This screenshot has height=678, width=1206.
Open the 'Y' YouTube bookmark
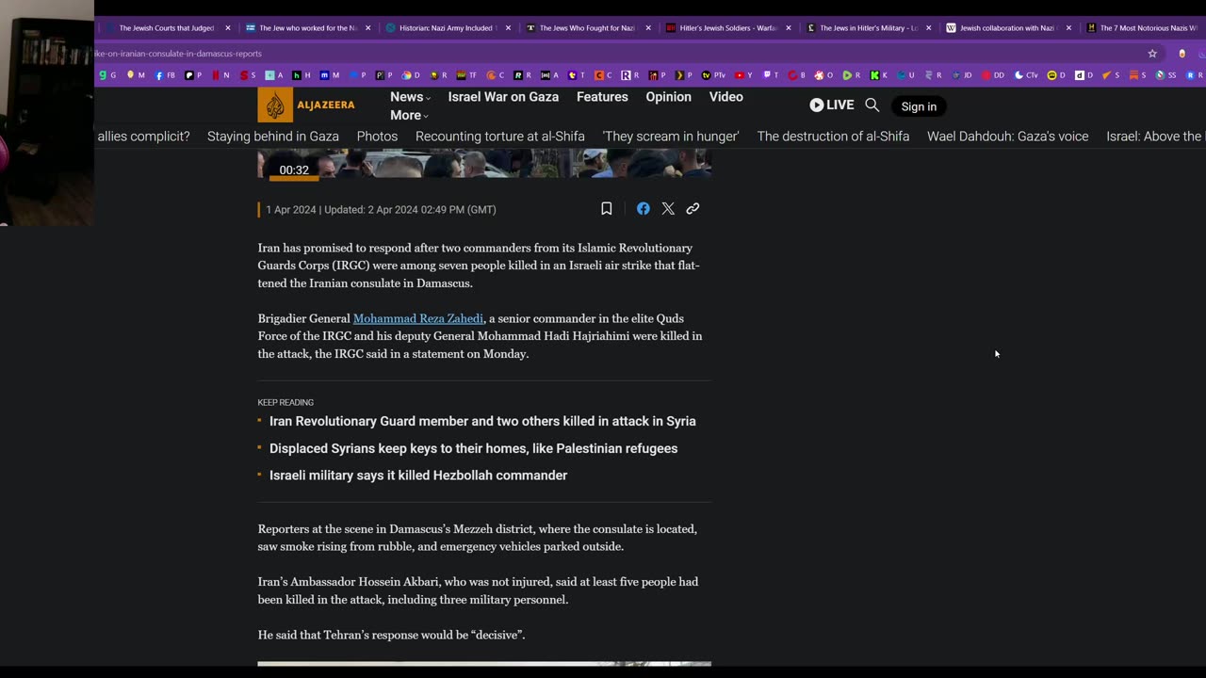(x=744, y=75)
